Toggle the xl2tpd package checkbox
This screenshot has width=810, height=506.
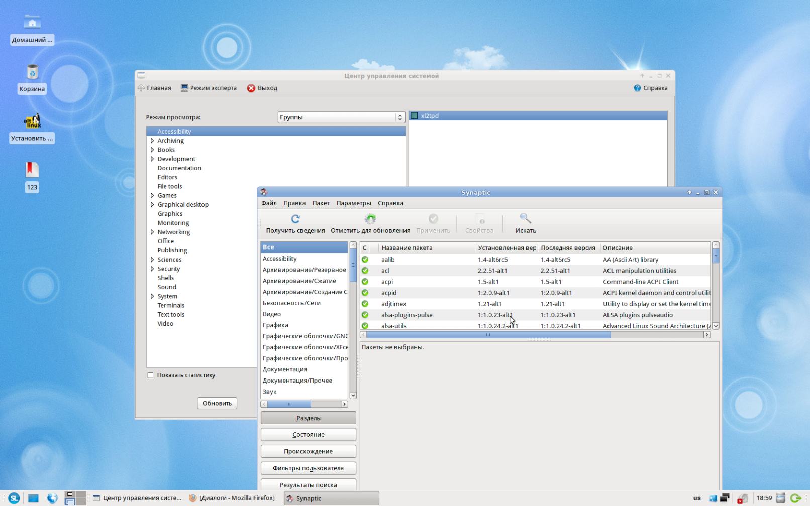tap(414, 116)
